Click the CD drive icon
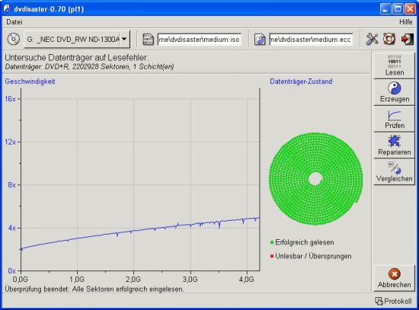The width and height of the screenshot is (419, 310). [14, 40]
